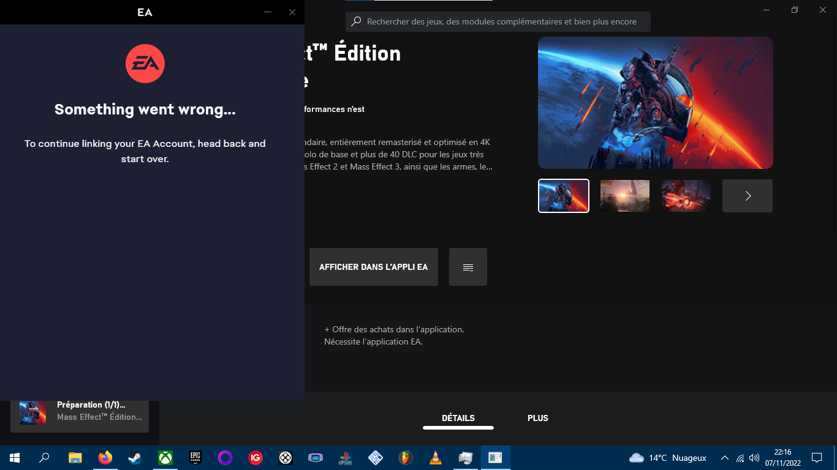
Task: Open FL Studio from the taskbar
Action: (406, 458)
